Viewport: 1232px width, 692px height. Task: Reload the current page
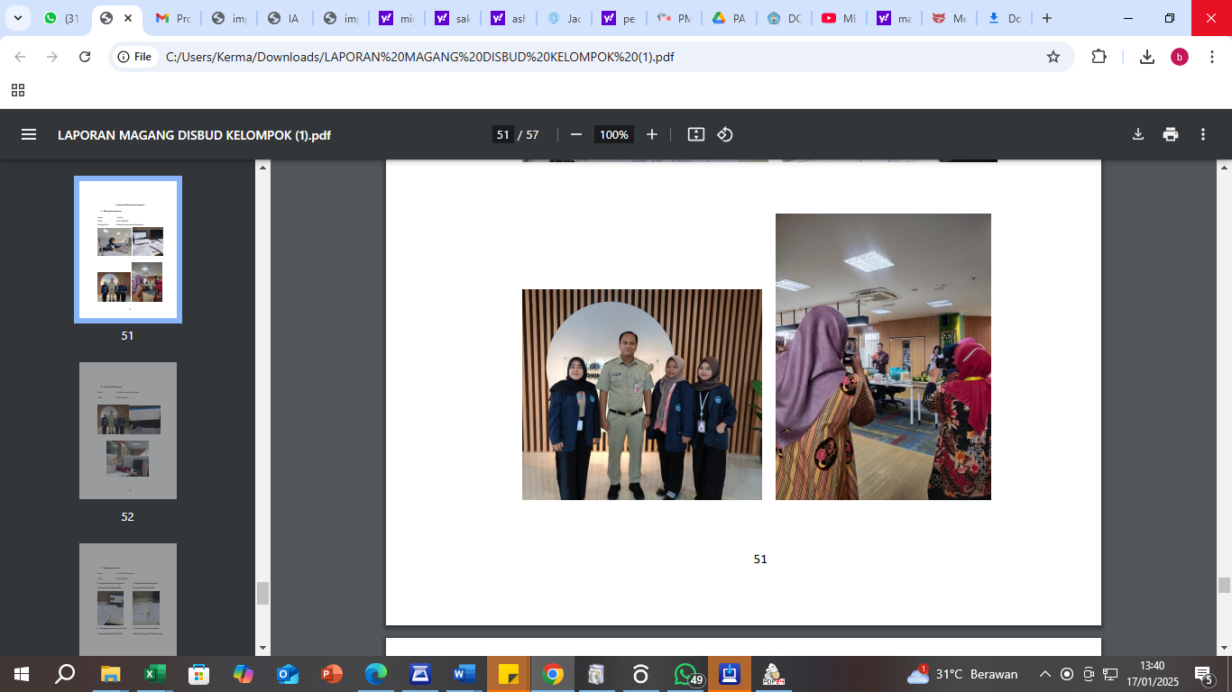pos(85,57)
